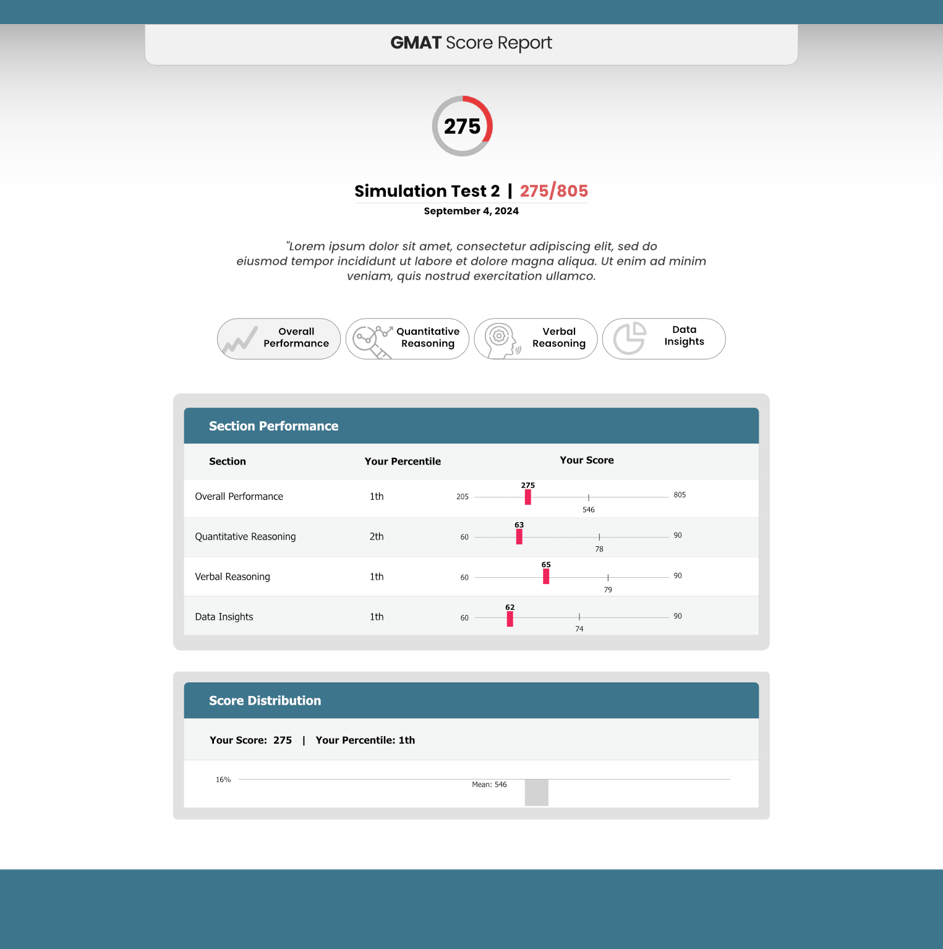Click the red 63 marker on Quantitative slider
The height and width of the screenshot is (949, 943).
tap(519, 537)
